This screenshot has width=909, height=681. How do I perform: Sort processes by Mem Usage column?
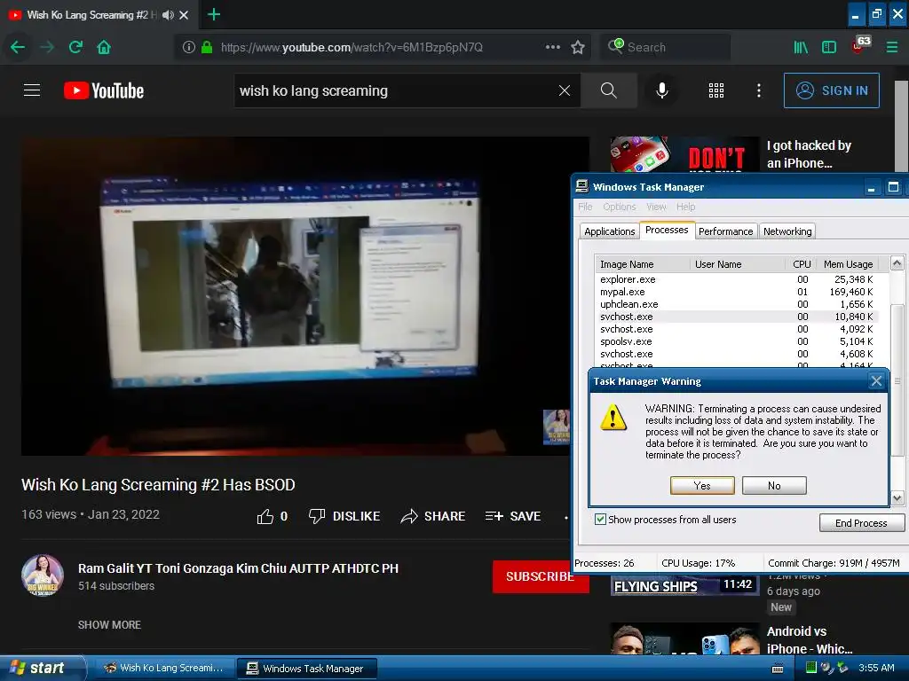[x=848, y=264]
